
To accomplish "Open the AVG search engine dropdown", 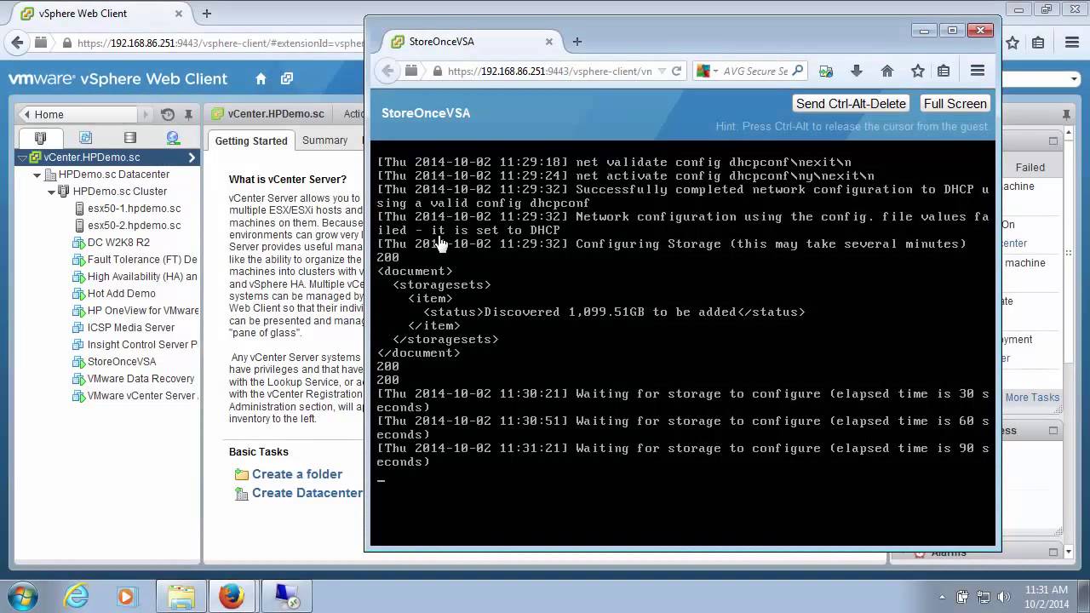I will [x=715, y=72].
